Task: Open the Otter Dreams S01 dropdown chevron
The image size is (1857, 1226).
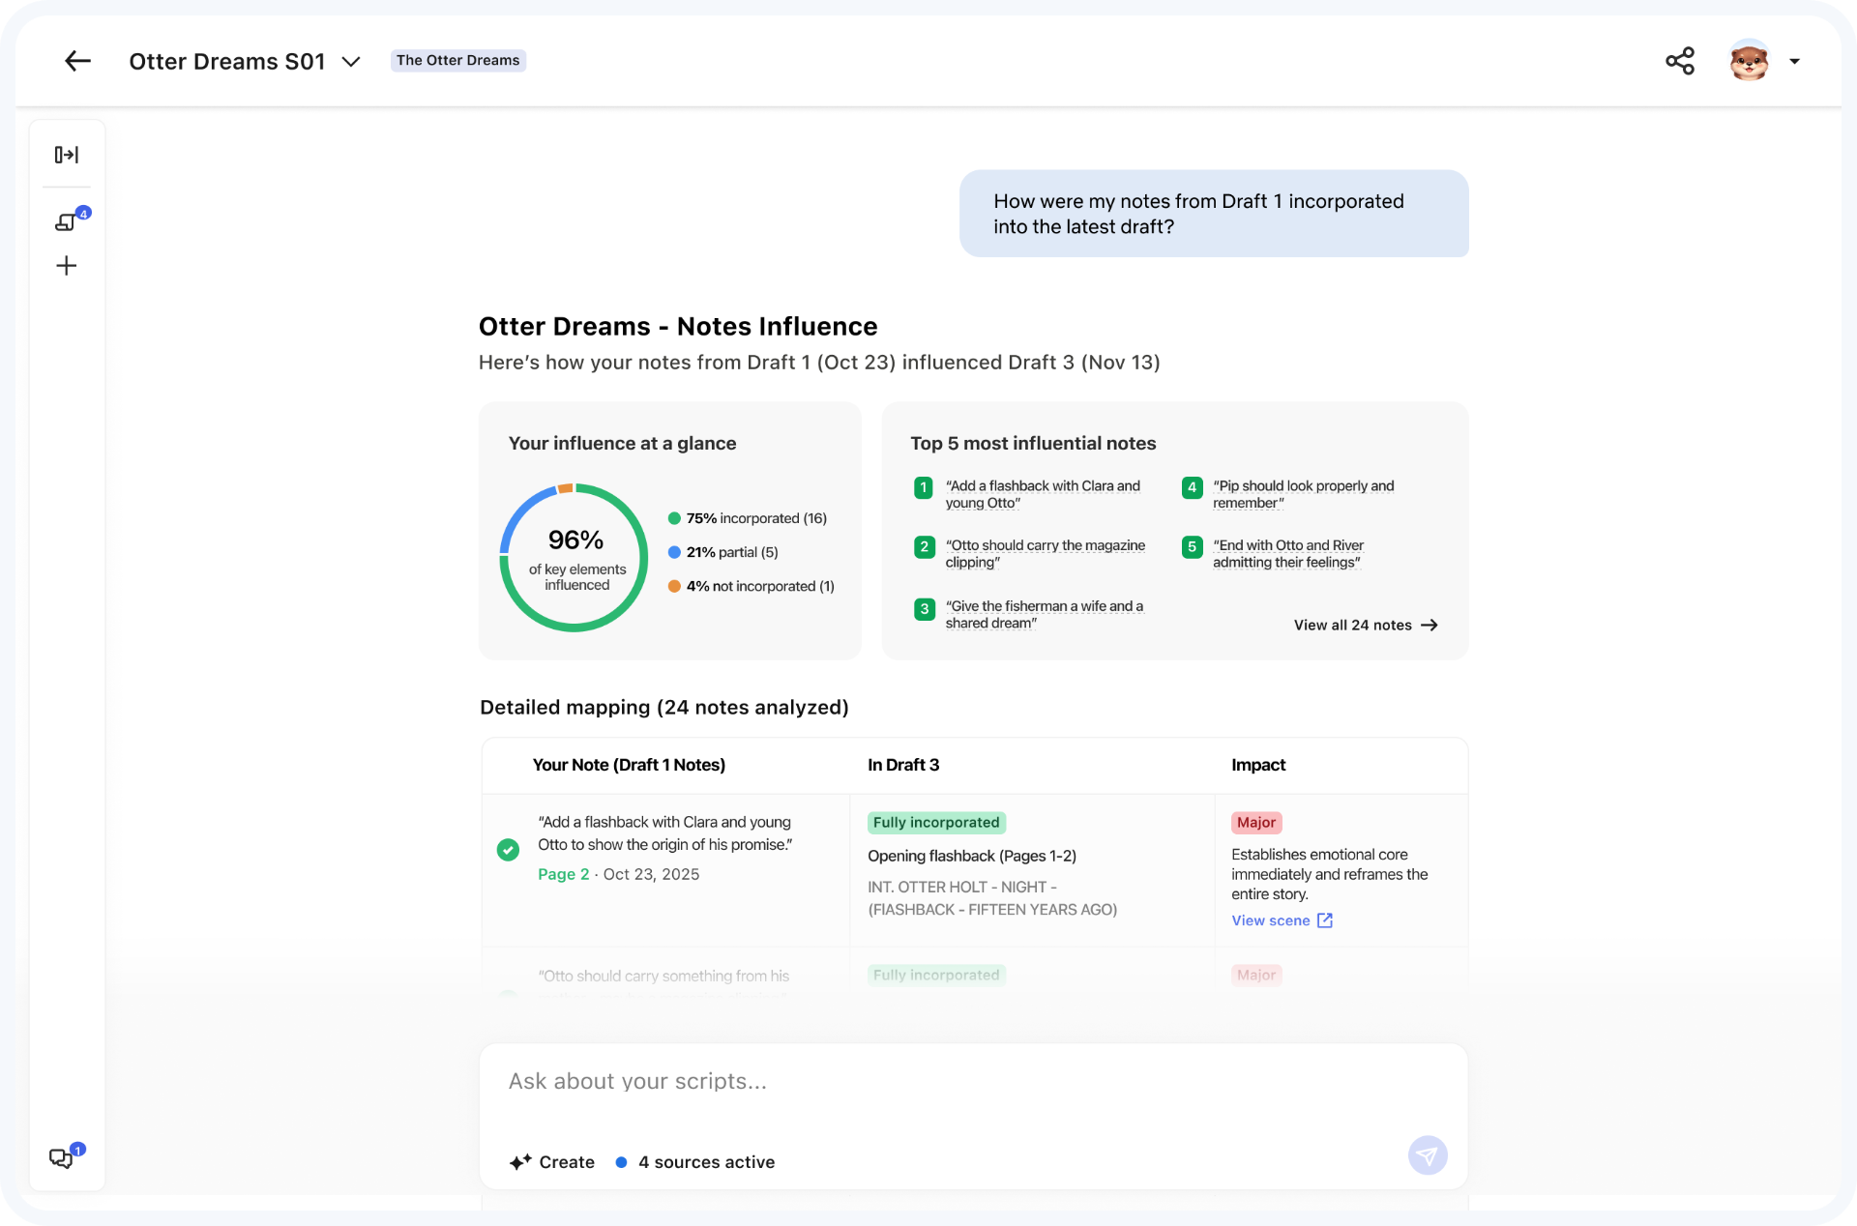Action: coord(351,62)
